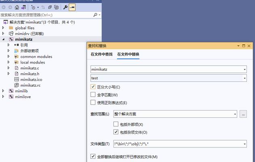Expand the mimikatz.c file node
255x162 pixels.
[x=8, y=68]
